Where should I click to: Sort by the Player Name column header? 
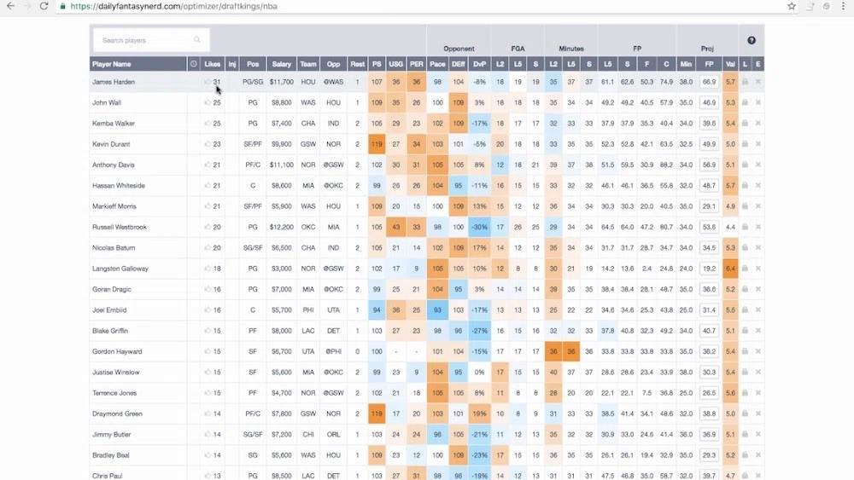138,64
